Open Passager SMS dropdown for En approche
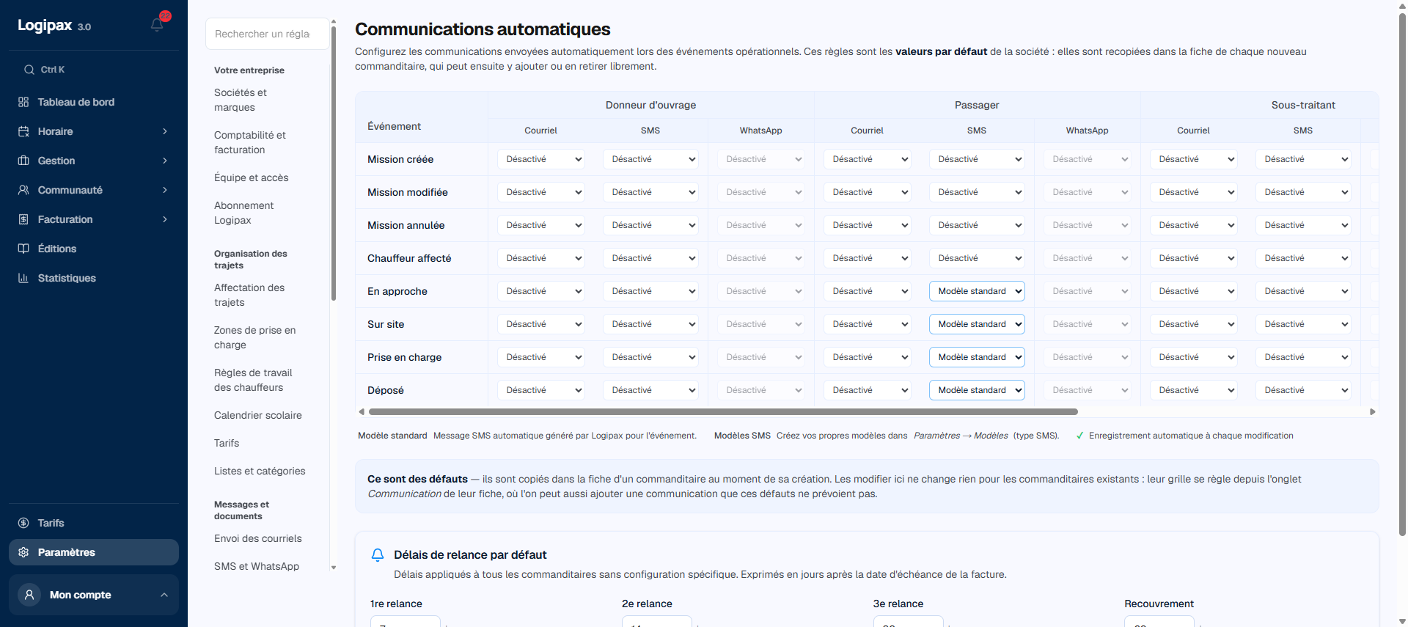The height and width of the screenshot is (627, 1408). coord(977,291)
